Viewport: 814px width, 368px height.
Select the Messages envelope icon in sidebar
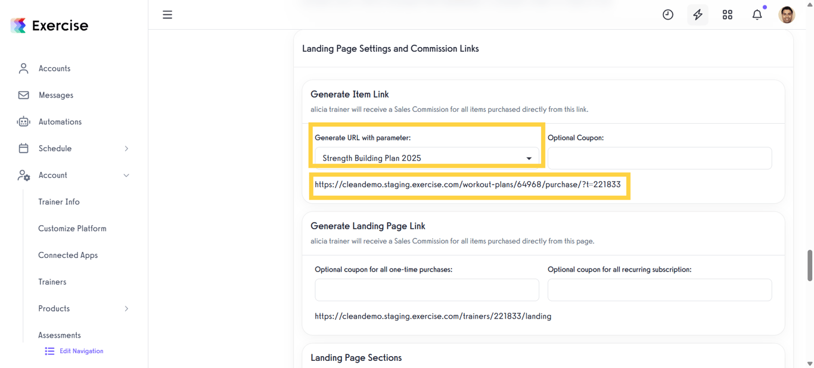pyautogui.click(x=23, y=95)
